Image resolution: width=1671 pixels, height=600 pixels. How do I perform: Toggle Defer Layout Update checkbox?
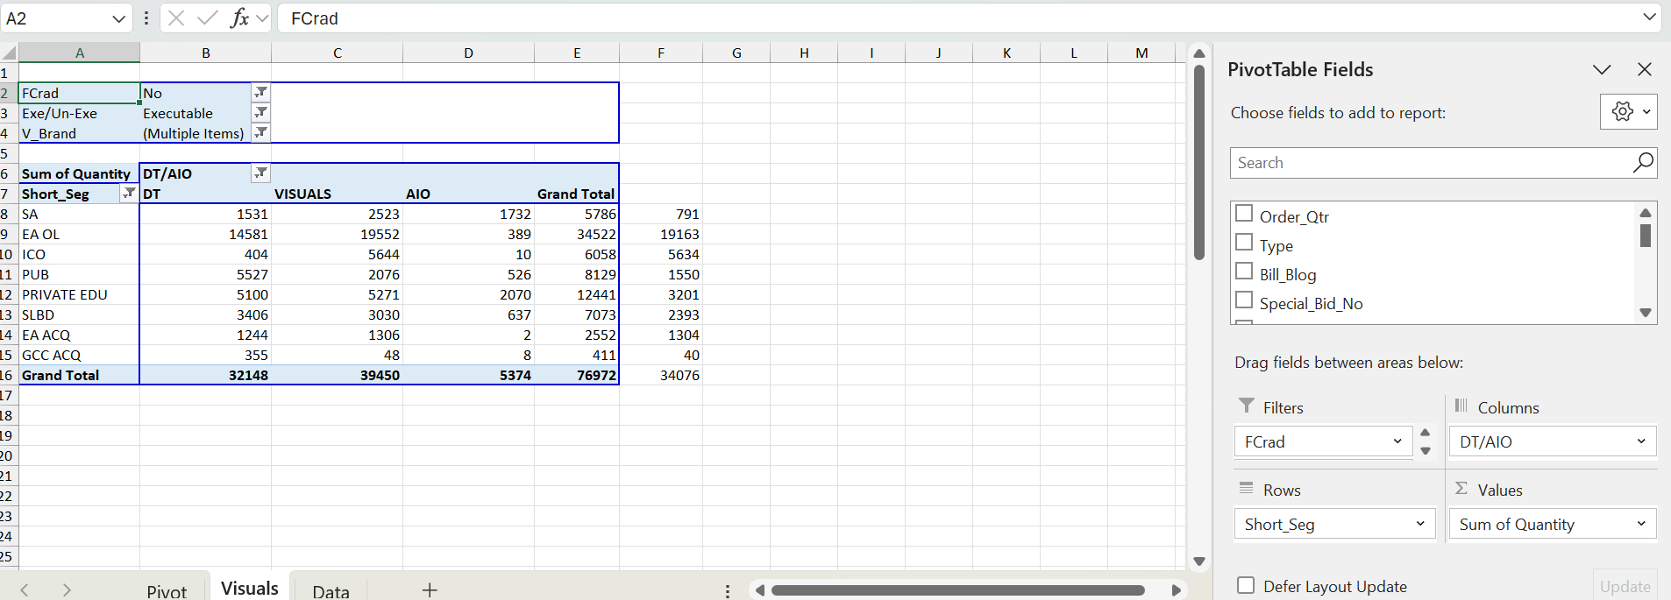(x=1246, y=585)
